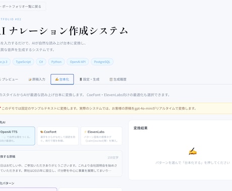Switch to the プレビュー tab

pos(9,79)
